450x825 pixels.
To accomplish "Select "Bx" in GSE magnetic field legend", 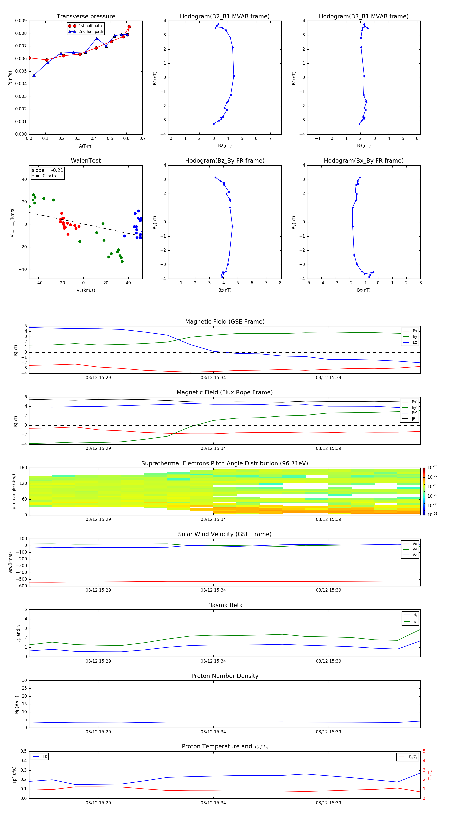I will [x=410, y=331].
